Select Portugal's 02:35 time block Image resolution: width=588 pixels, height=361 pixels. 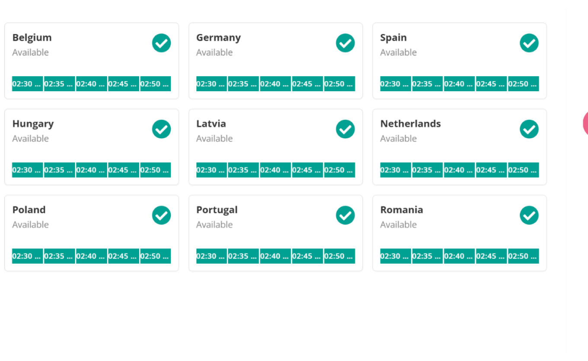coord(243,256)
